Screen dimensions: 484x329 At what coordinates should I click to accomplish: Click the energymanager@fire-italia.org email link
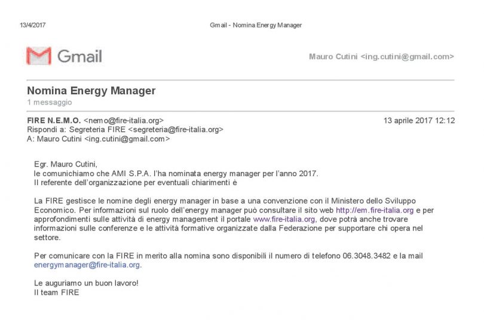88,265
